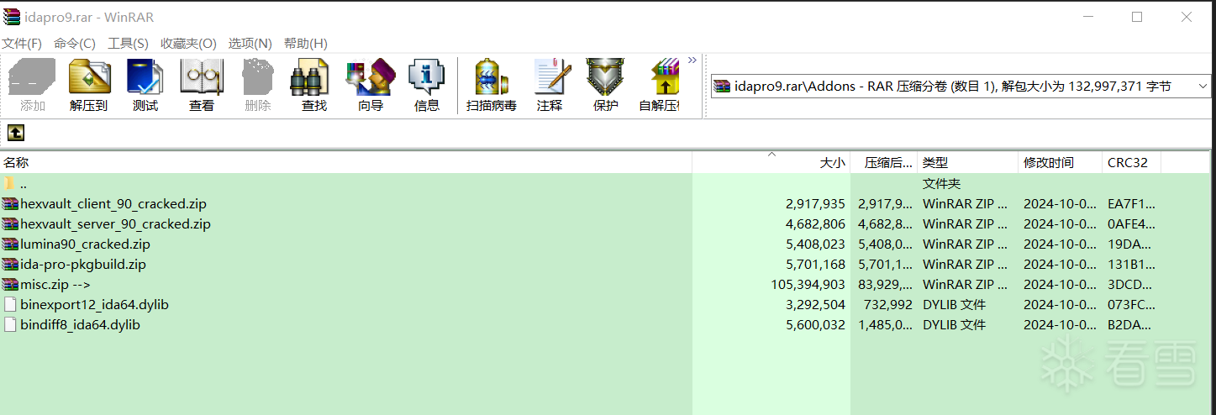The height and width of the screenshot is (415, 1216).
Task: Click the DYLIB 文件 type for binexport12
Action: coord(954,304)
